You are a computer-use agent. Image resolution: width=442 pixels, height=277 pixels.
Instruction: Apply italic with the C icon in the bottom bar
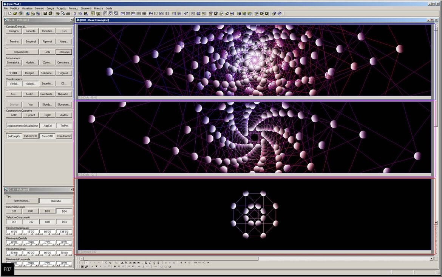[x=150, y=263]
